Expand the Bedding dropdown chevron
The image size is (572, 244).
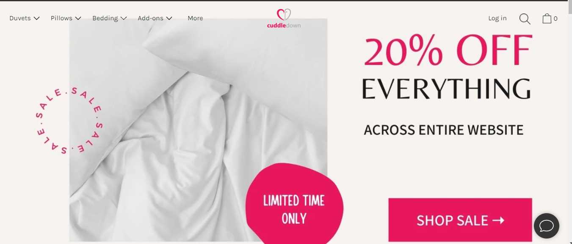point(123,18)
